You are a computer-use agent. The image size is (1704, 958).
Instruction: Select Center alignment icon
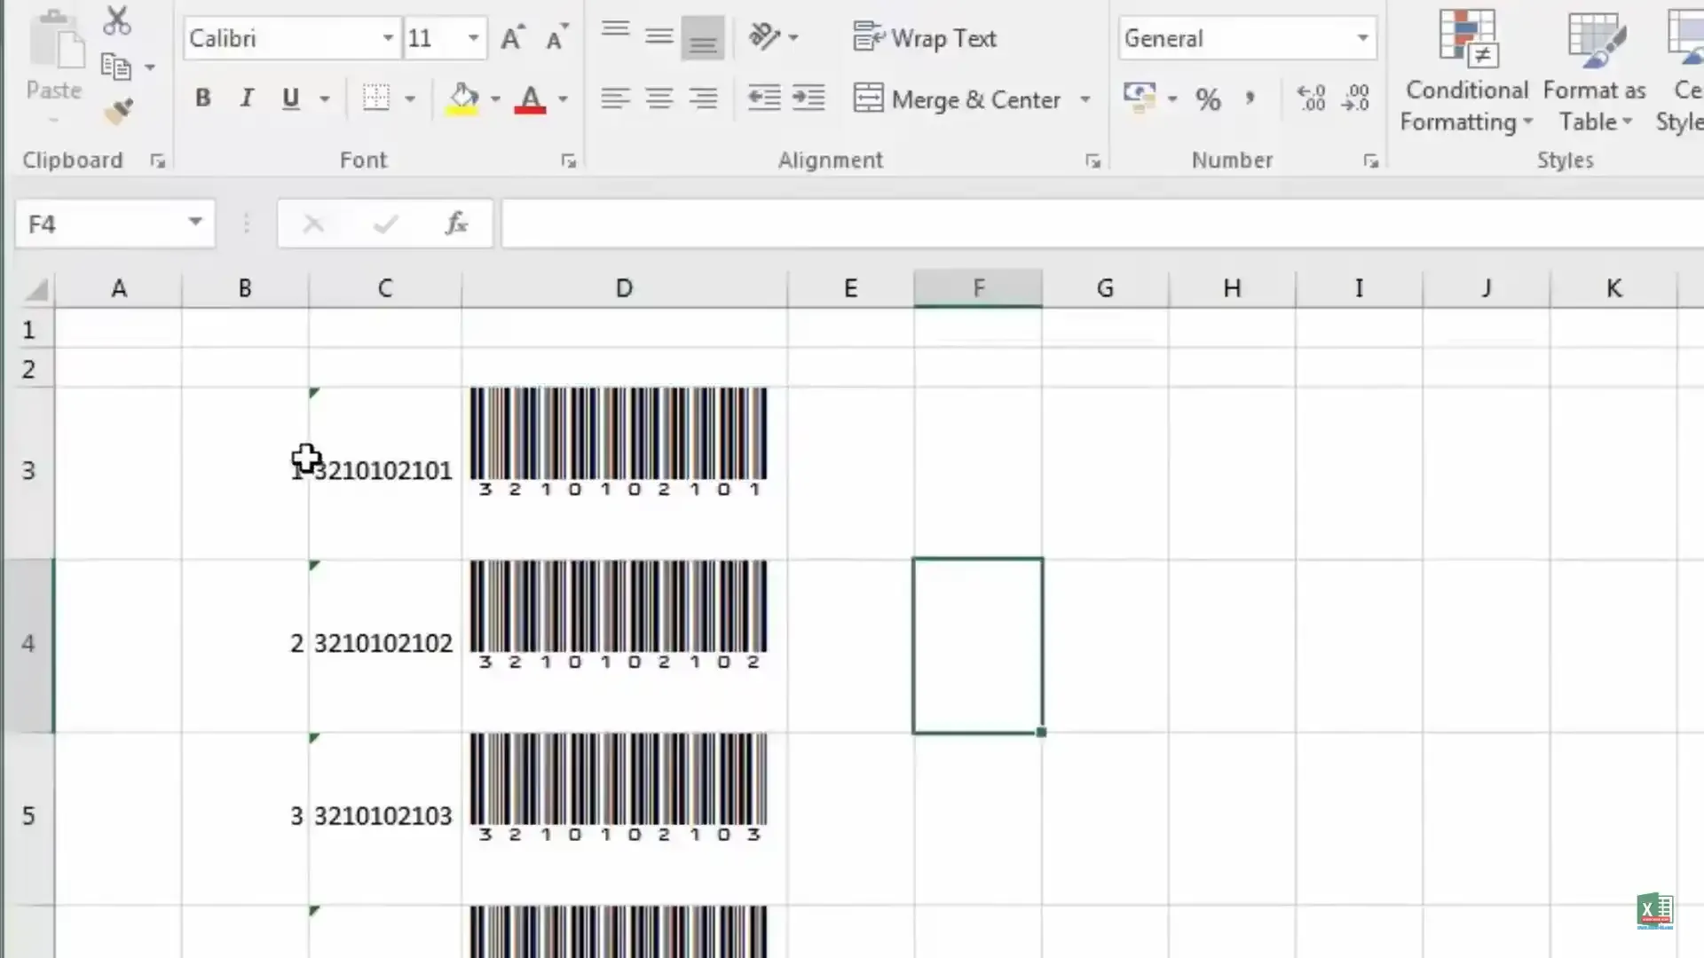[659, 98]
